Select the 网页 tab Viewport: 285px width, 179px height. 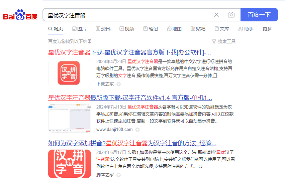point(56,29)
